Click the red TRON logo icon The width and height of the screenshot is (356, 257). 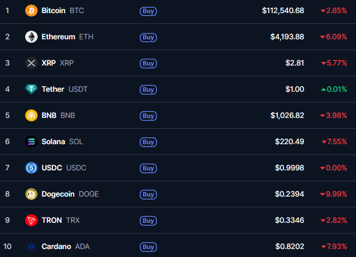click(x=31, y=221)
